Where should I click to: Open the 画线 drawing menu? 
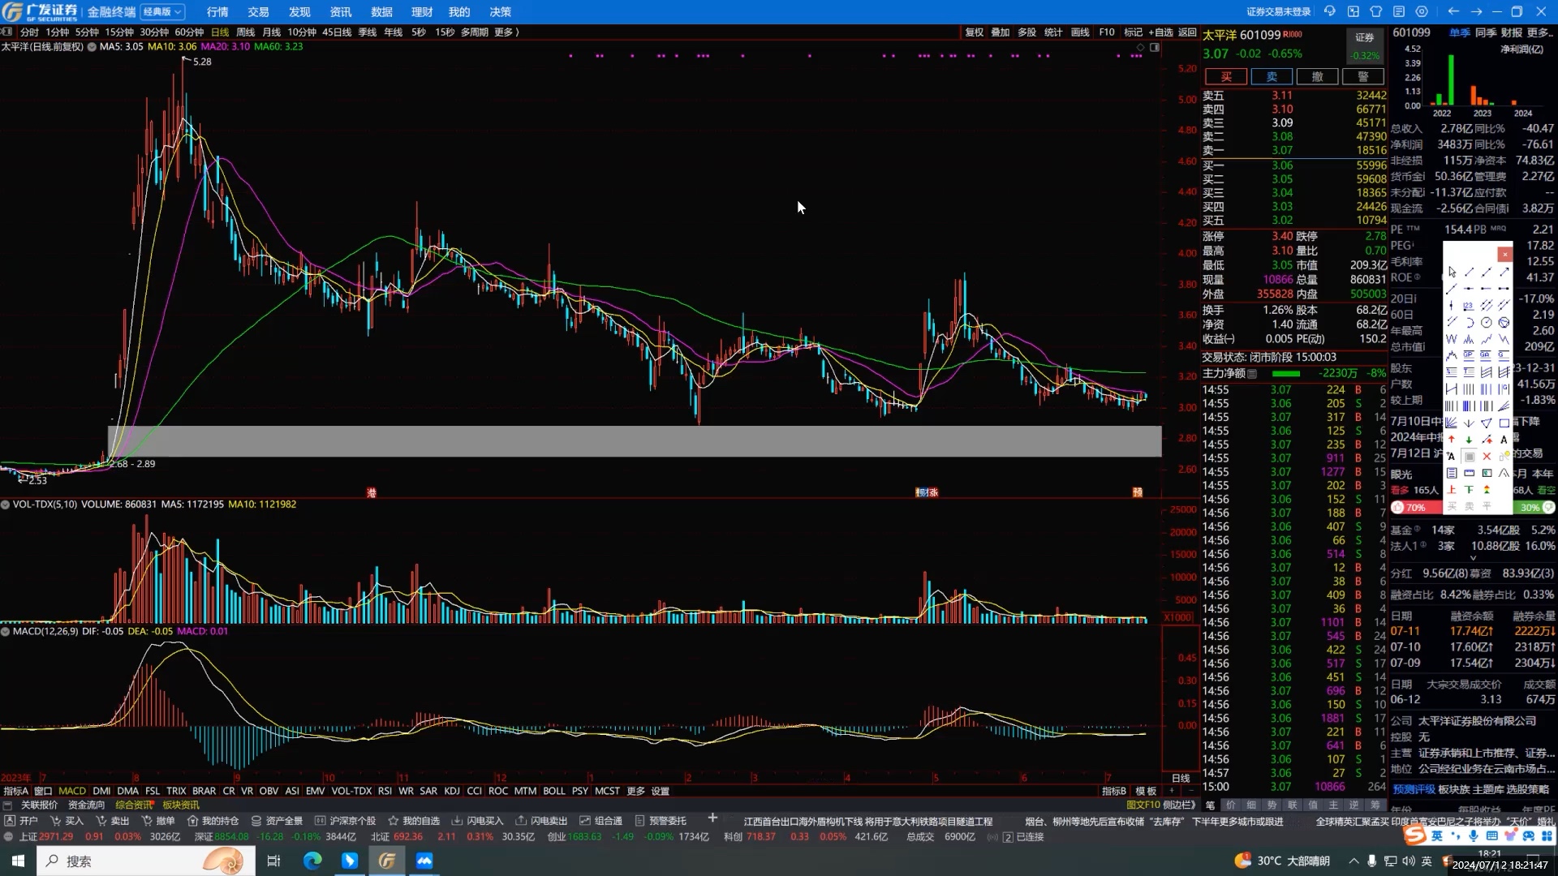[x=1080, y=32]
